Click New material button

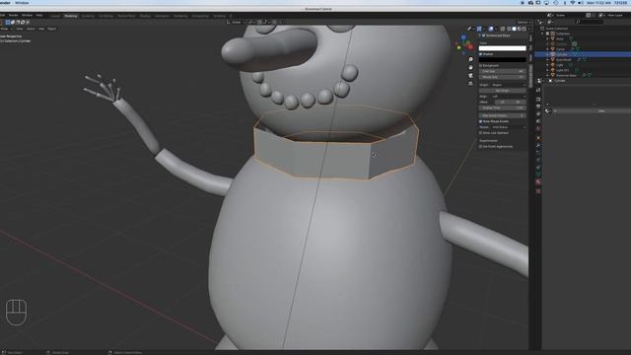(x=601, y=110)
